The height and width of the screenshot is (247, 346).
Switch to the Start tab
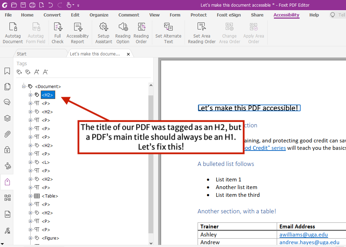(x=21, y=54)
